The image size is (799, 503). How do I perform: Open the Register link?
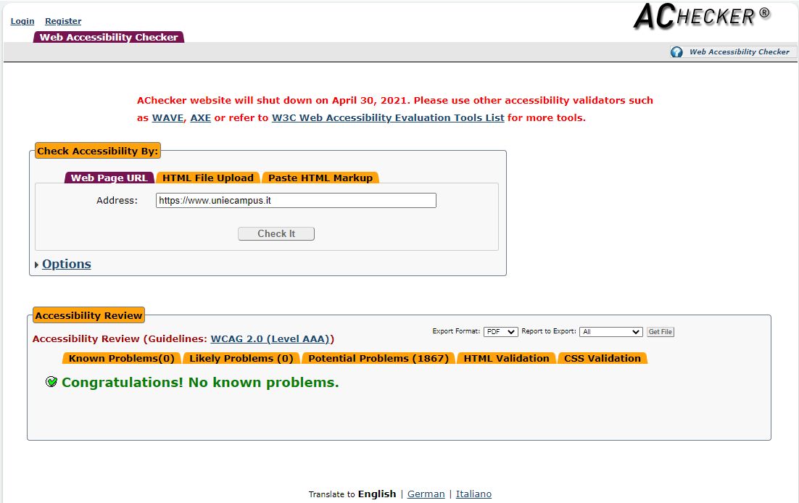click(63, 21)
